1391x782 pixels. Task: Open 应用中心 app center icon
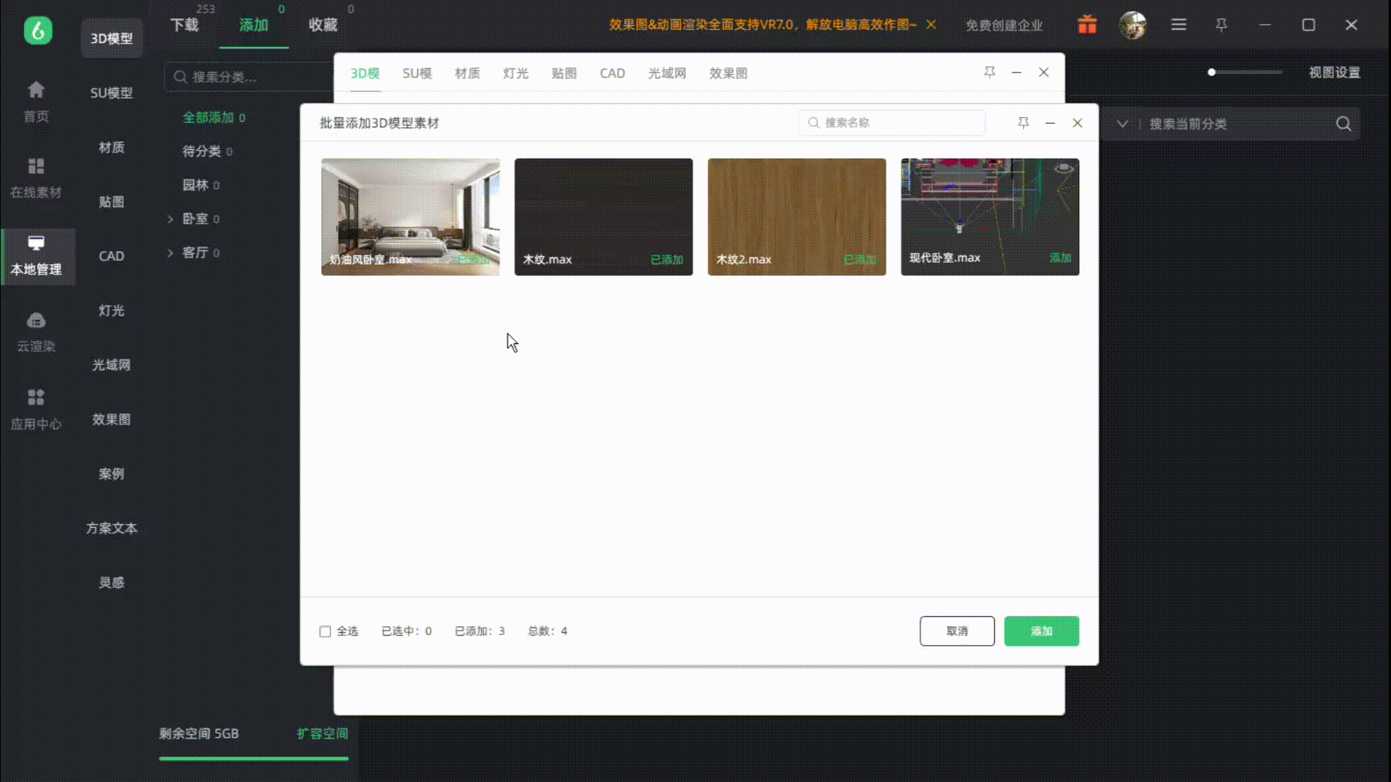(36, 397)
